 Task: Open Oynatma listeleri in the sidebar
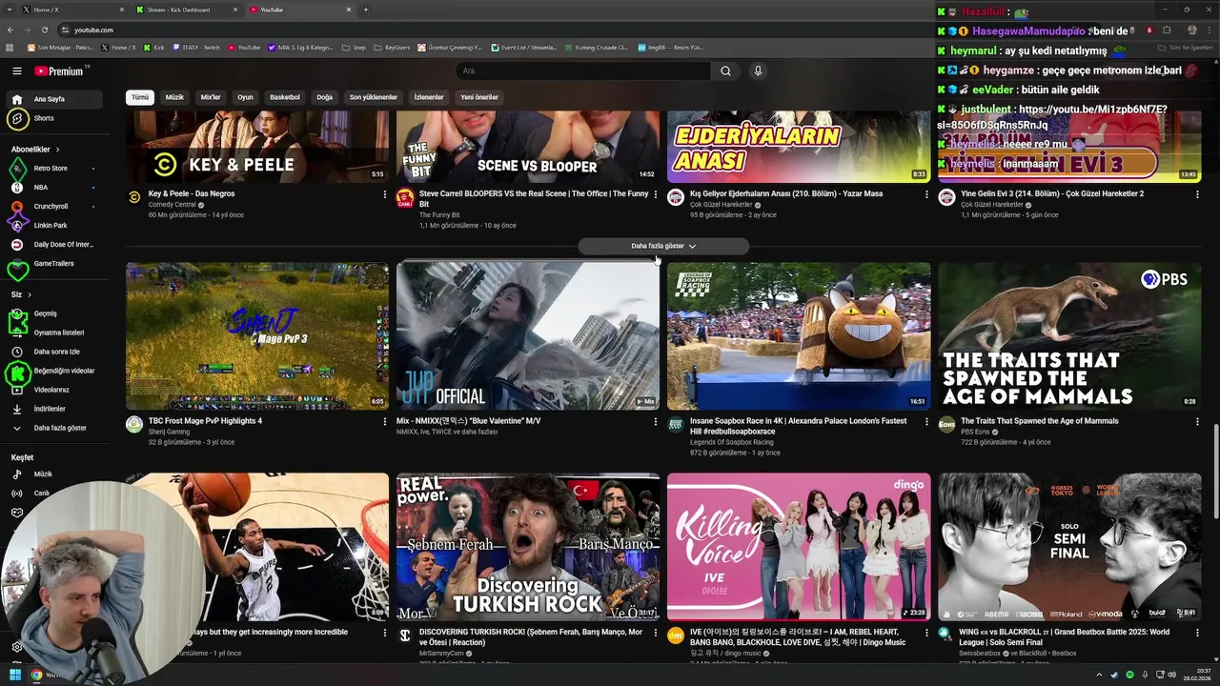pyautogui.click(x=52, y=333)
